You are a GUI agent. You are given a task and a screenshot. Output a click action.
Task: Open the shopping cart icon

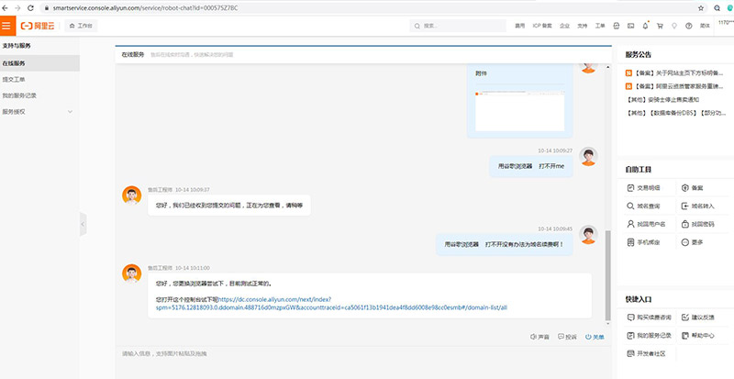(660, 26)
